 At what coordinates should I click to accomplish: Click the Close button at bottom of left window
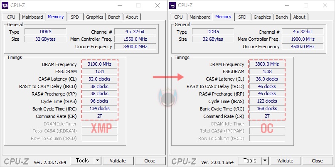(x=150, y=161)
